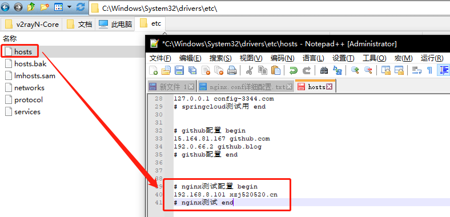Open the 文件(F) menu in Notepad++
The image size is (450, 217).
click(160, 58)
